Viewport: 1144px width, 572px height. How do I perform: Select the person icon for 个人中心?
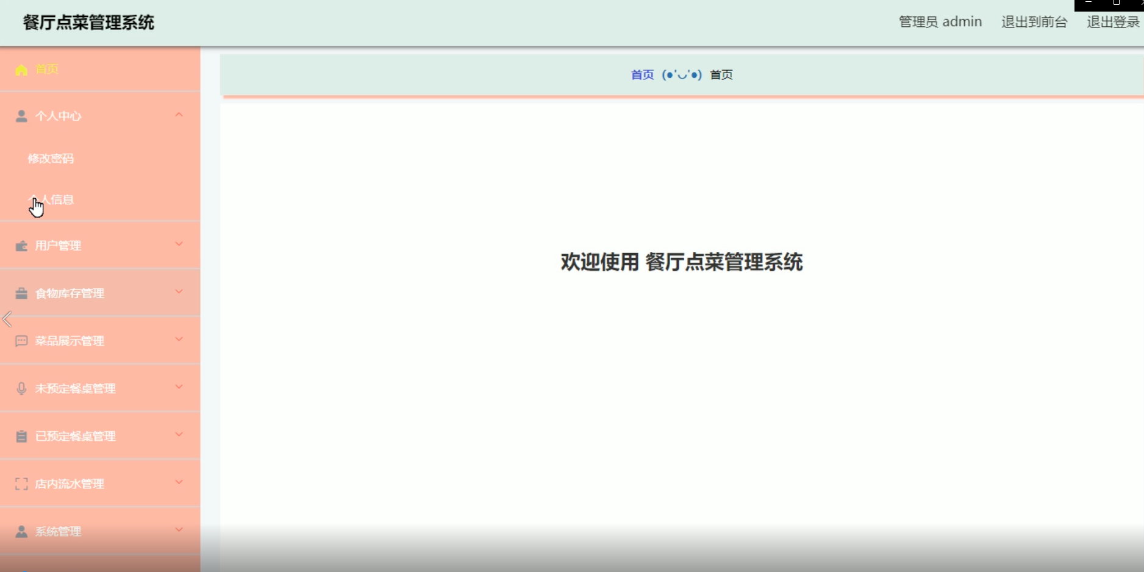coord(21,116)
